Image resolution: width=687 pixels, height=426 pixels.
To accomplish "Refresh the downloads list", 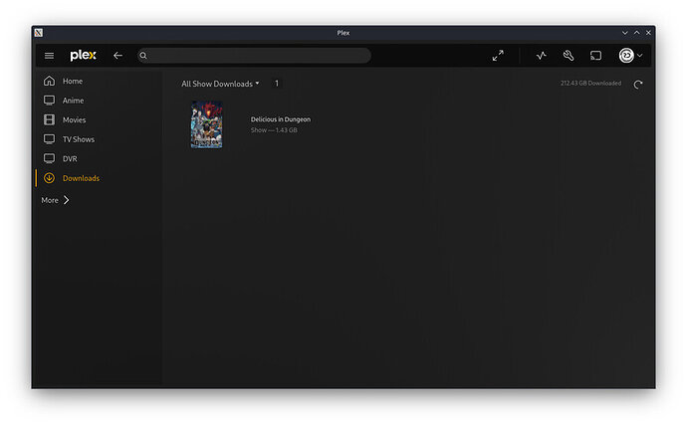I will coord(638,84).
